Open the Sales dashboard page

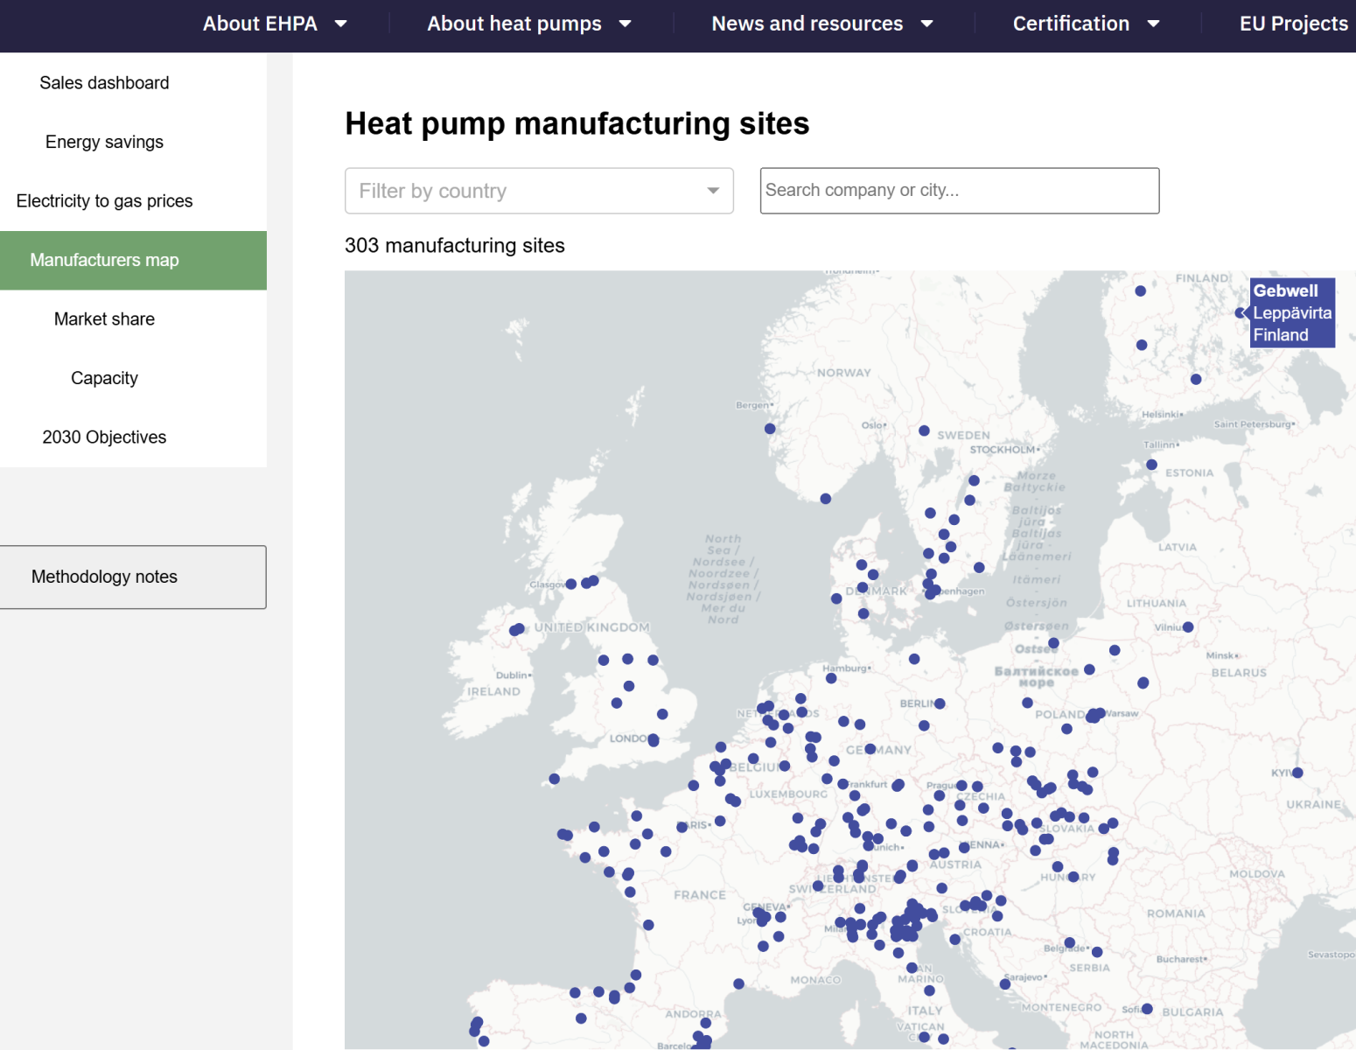tap(104, 83)
